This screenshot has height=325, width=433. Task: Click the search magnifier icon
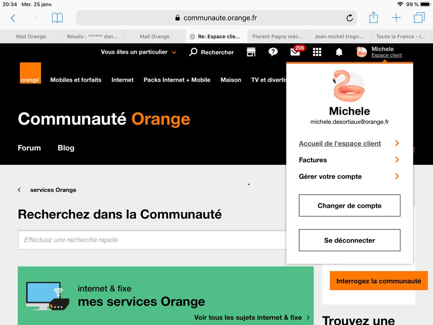(193, 52)
